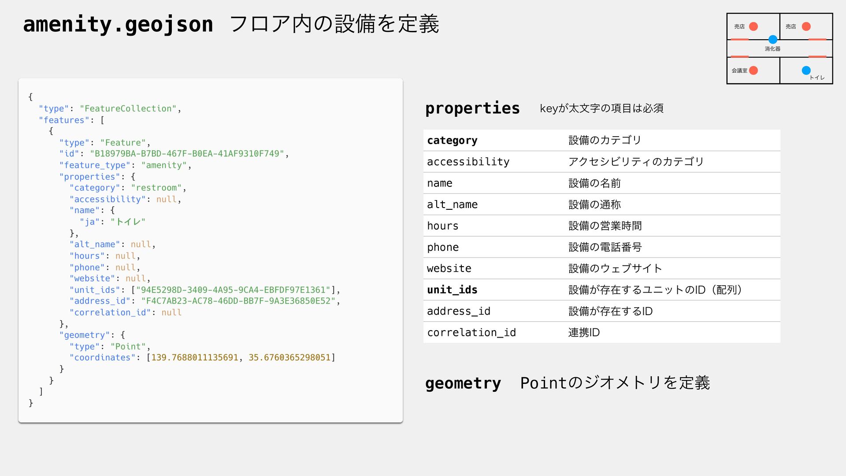Click the description 設備の名前
Image resolution: width=846 pixels, height=476 pixels.
(594, 183)
